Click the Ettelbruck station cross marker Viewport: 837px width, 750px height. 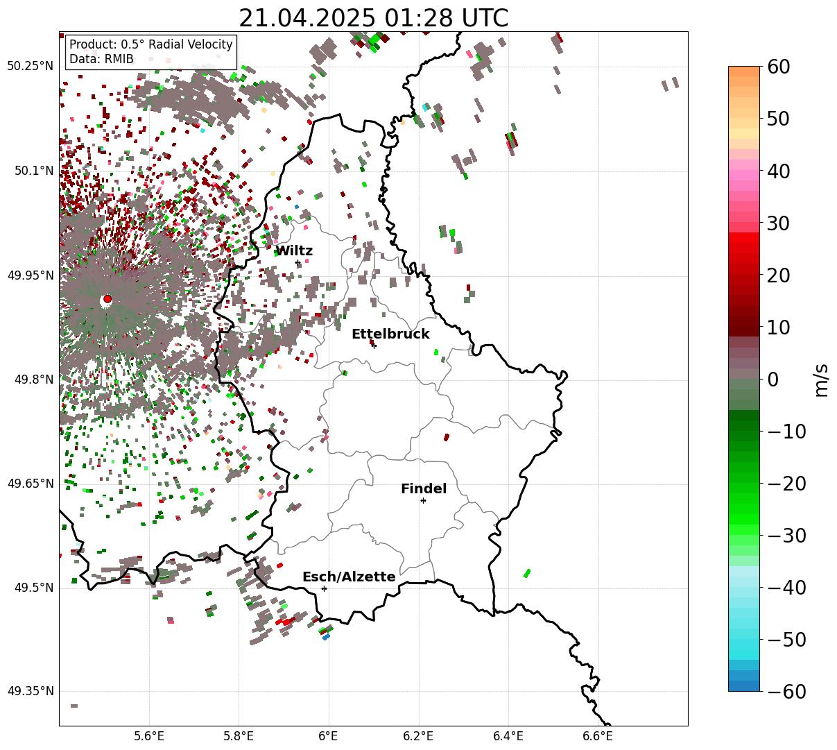(x=374, y=346)
